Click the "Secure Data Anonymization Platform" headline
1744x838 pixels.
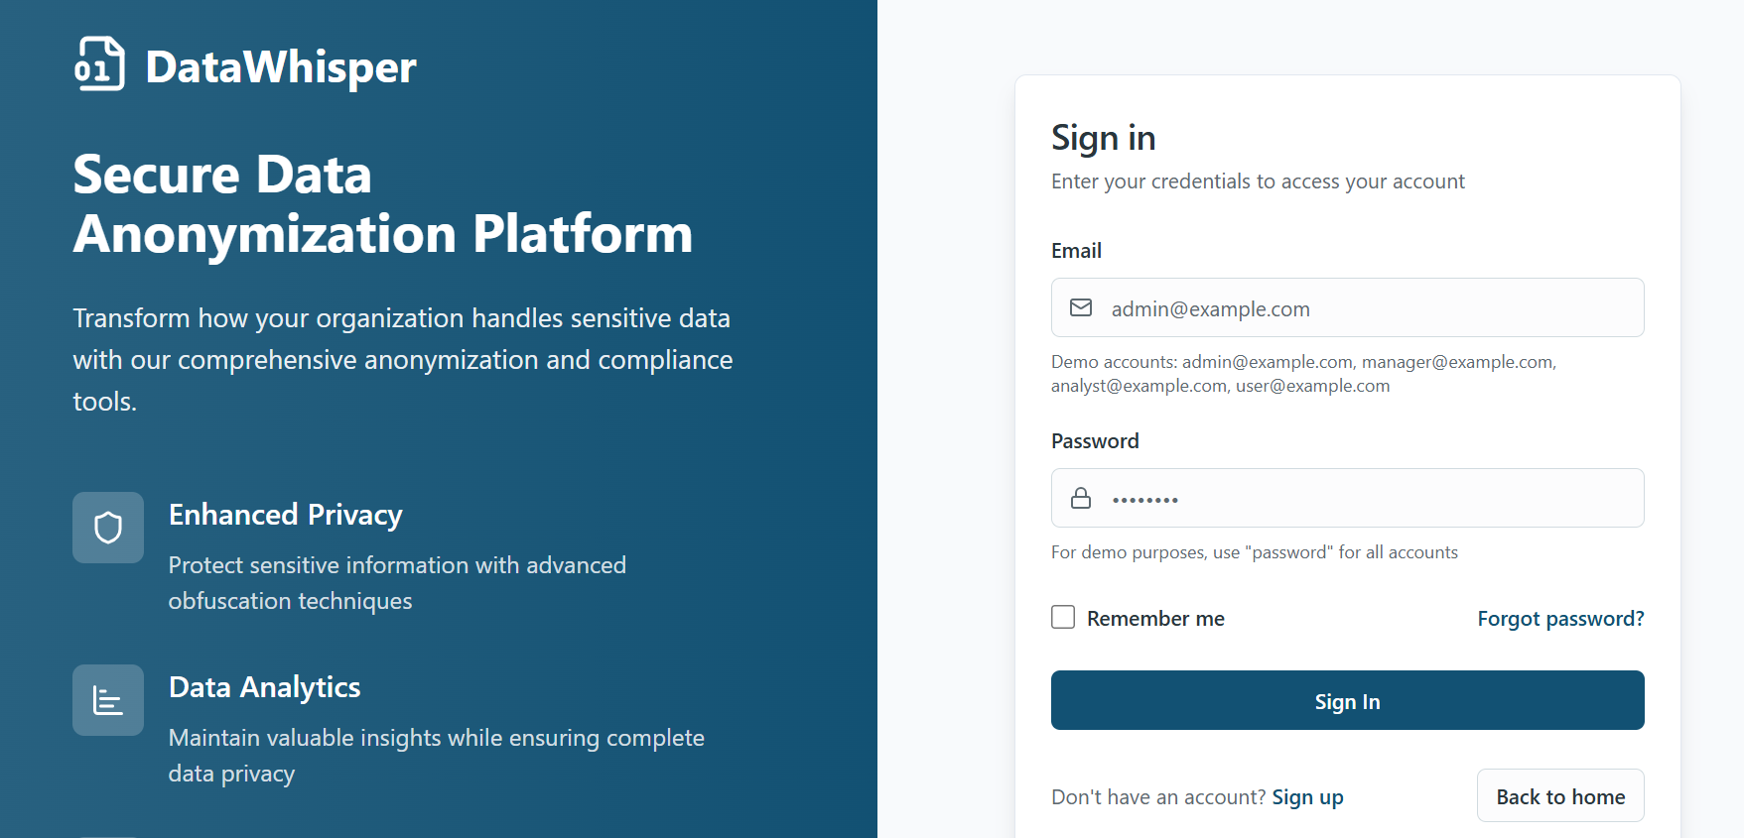[x=382, y=204]
